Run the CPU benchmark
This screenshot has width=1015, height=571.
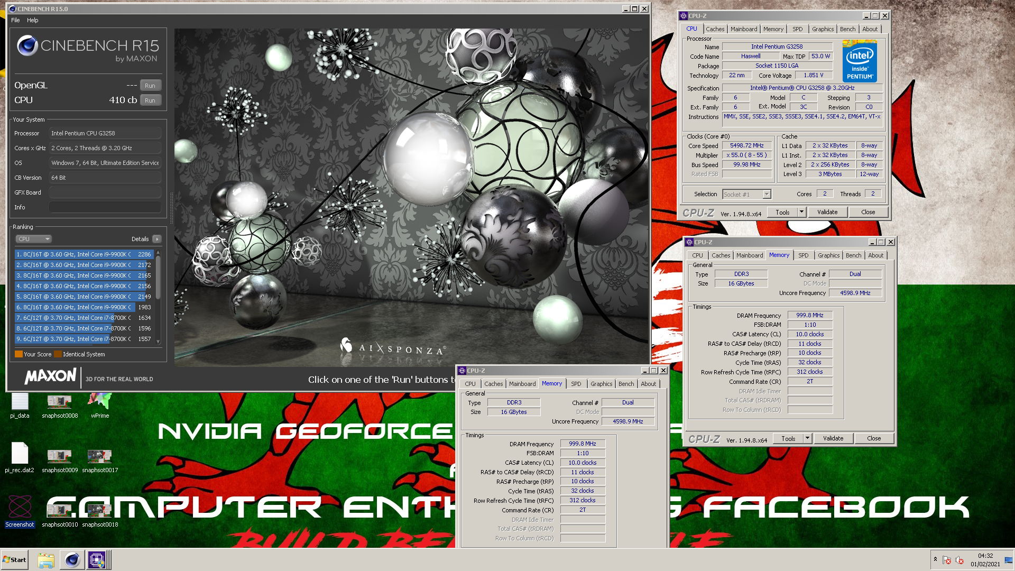click(x=150, y=100)
